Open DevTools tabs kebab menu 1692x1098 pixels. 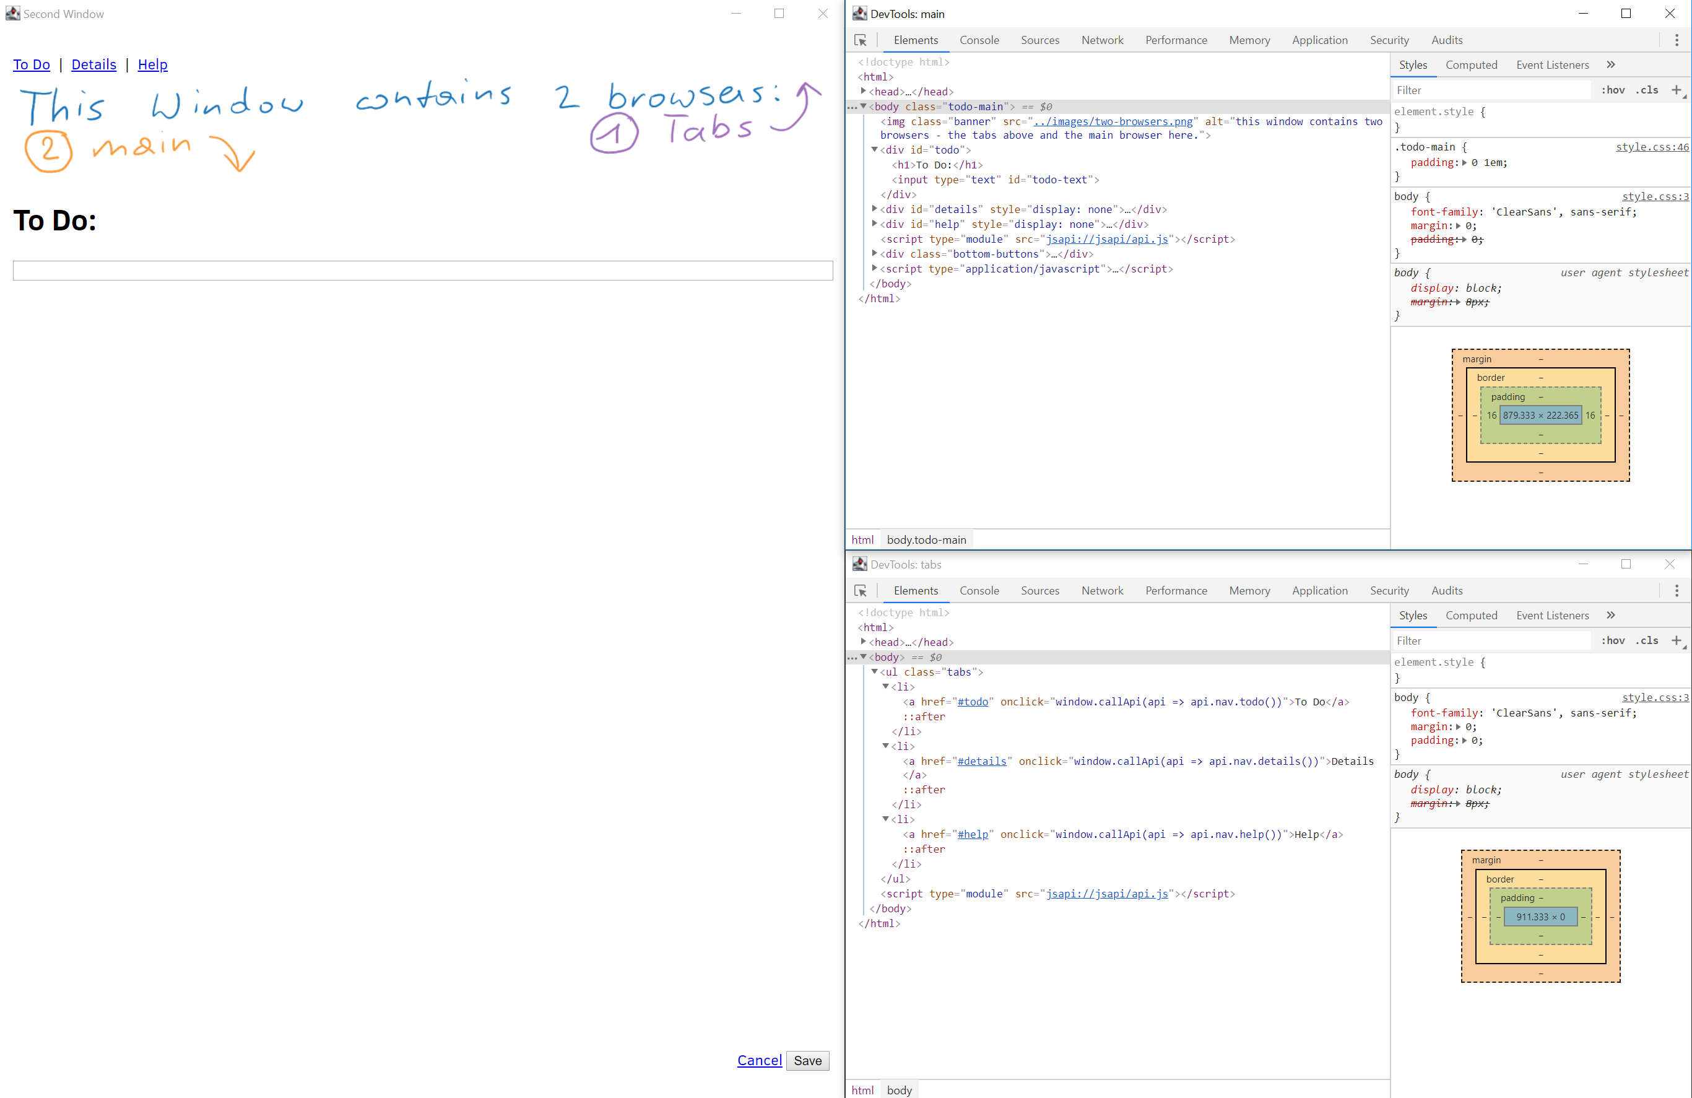point(1677,591)
